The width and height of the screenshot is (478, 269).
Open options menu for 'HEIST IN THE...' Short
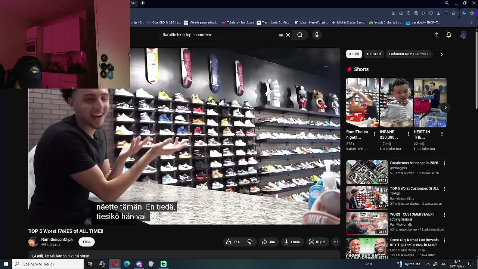[x=442, y=134]
